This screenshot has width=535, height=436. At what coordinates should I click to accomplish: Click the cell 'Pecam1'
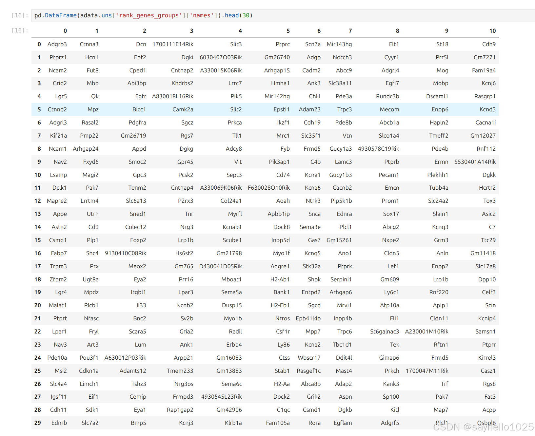pos(388,175)
